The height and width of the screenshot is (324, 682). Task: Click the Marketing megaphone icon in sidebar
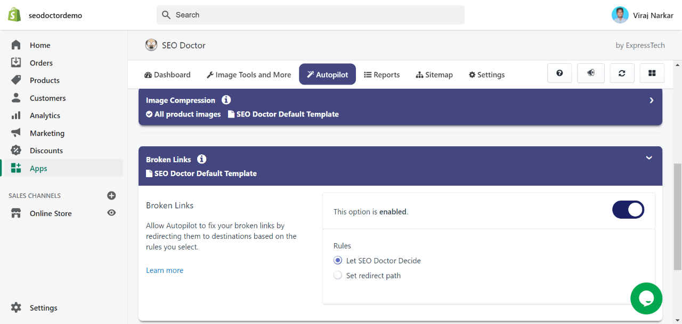click(x=16, y=133)
